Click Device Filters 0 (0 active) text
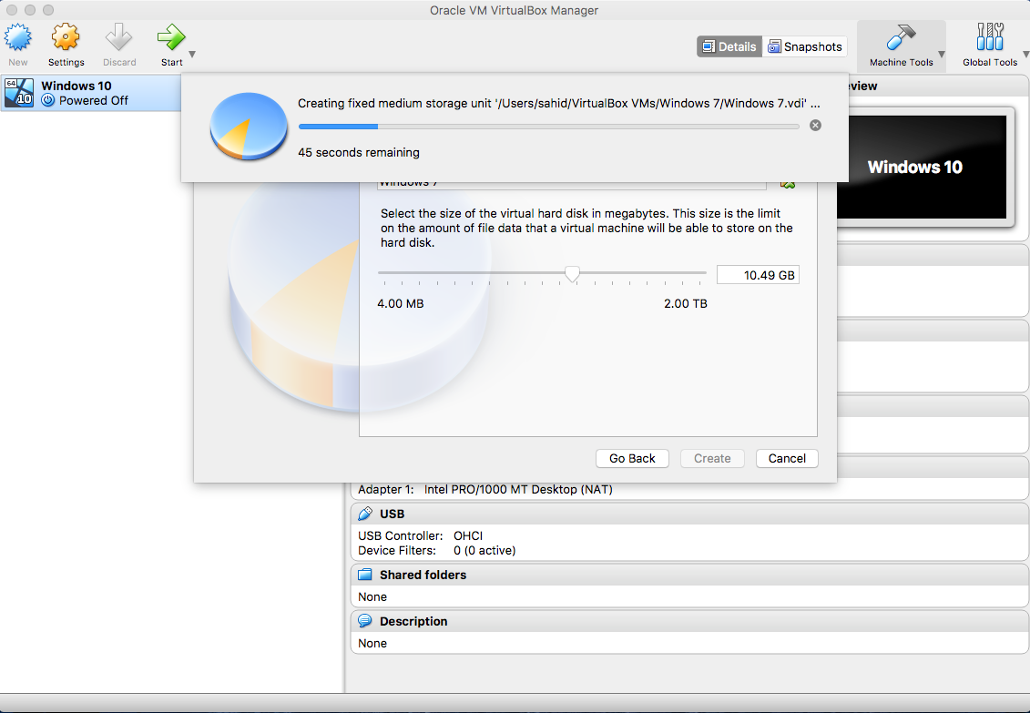The width and height of the screenshot is (1030, 713). point(437,550)
